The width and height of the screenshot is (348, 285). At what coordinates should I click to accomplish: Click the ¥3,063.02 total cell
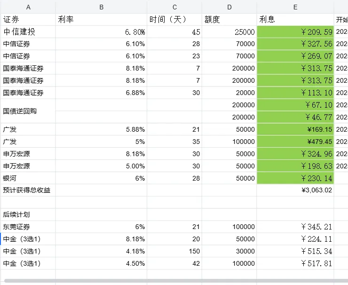point(295,190)
